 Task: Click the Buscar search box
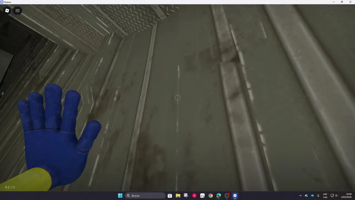click(145, 196)
